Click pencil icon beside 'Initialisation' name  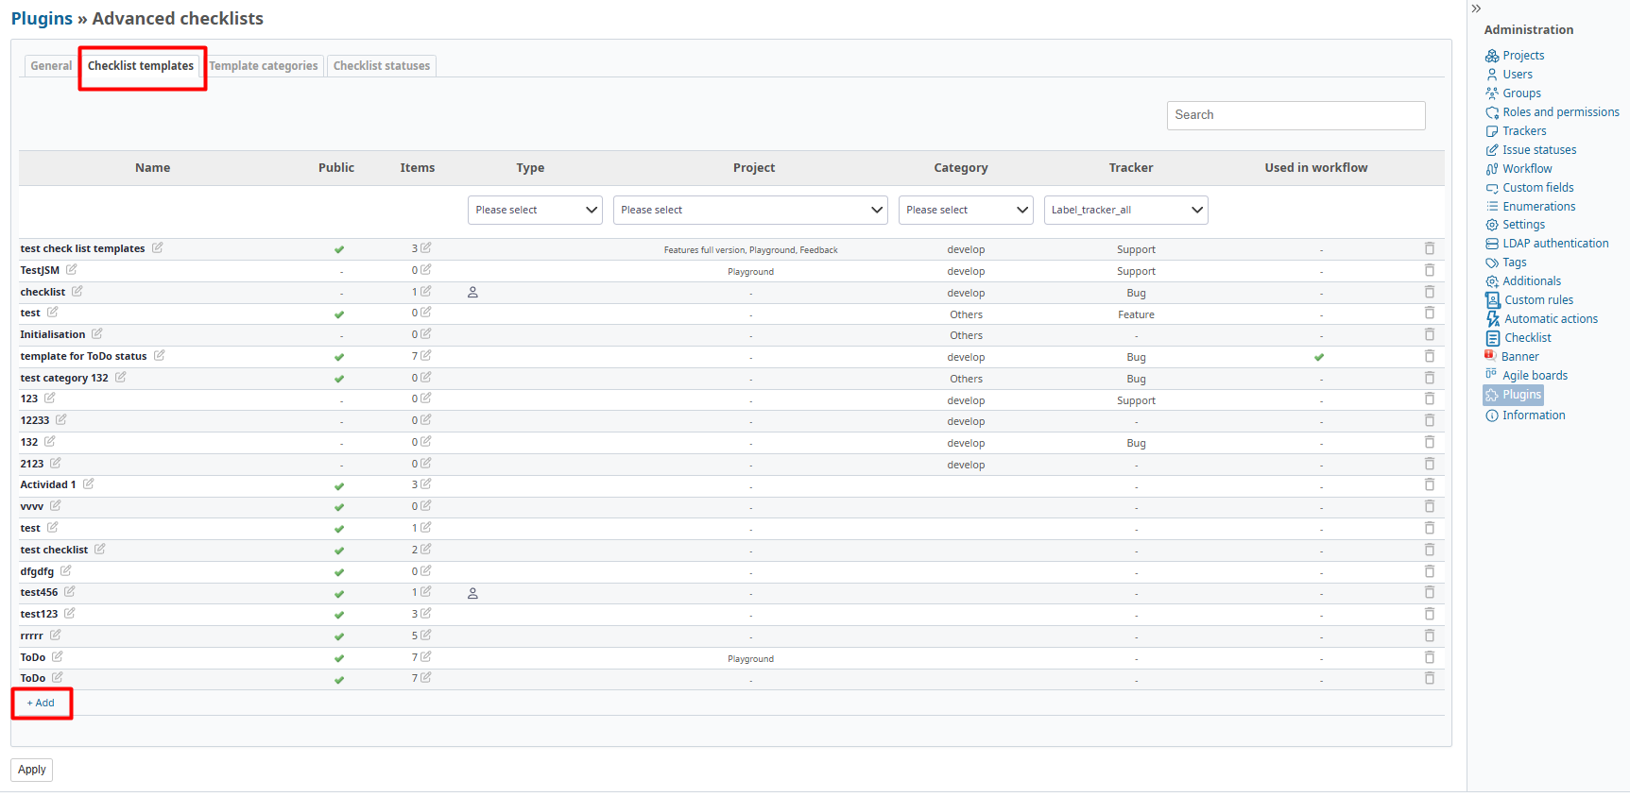point(96,334)
